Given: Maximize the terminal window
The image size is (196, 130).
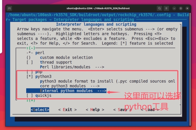Looking at the screenshot, I should click(x=181, y=8).
